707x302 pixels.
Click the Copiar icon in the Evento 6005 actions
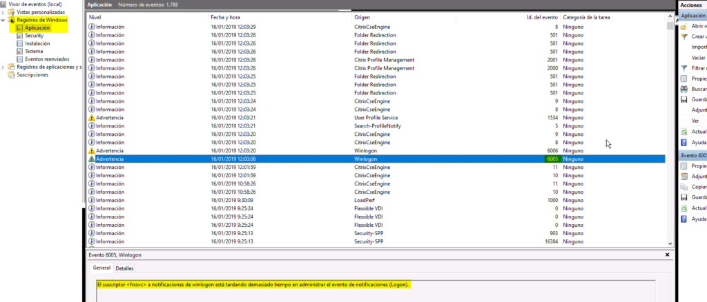click(x=684, y=187)
